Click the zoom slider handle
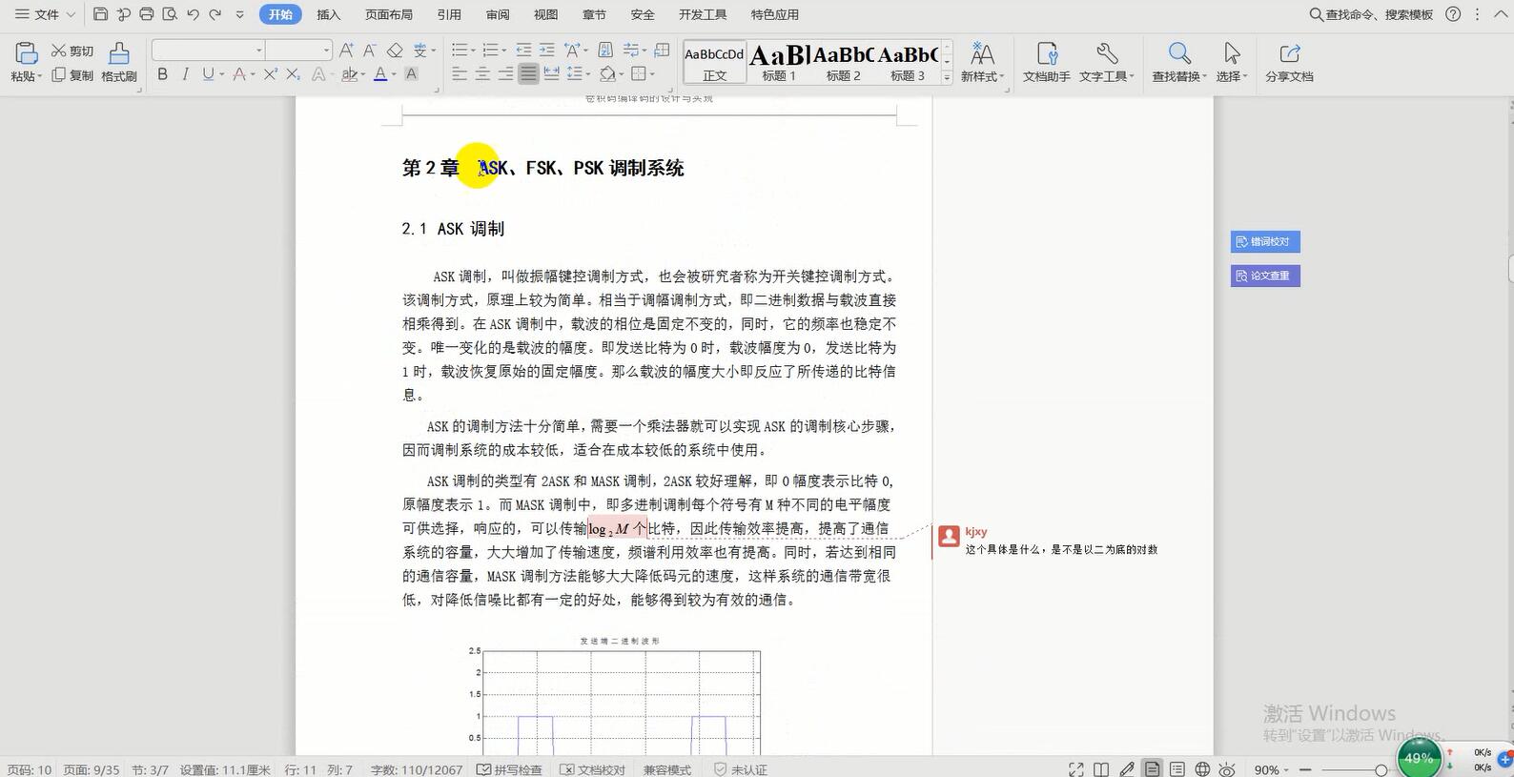The height and width of the screenshot is (777, 1514). [x=1381, y=769]
